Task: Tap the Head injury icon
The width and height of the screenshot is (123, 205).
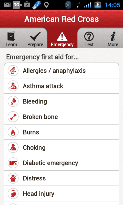Action: [x=13, y=194]
